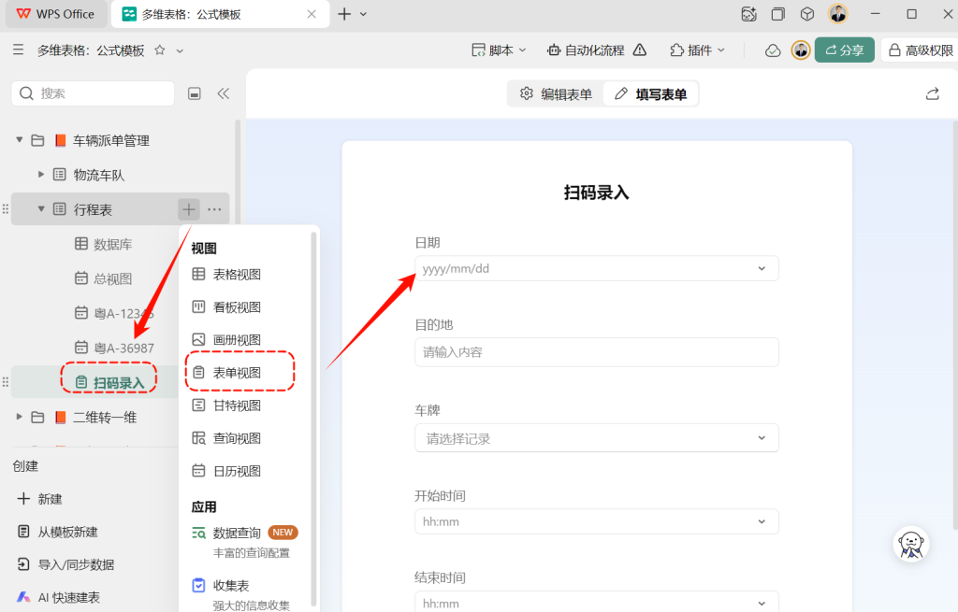Image resolution: width=958 pixels, height=612 pixels.
Task: Click the sidebar 搜索 search field
Action: click(x=93, y=93)
